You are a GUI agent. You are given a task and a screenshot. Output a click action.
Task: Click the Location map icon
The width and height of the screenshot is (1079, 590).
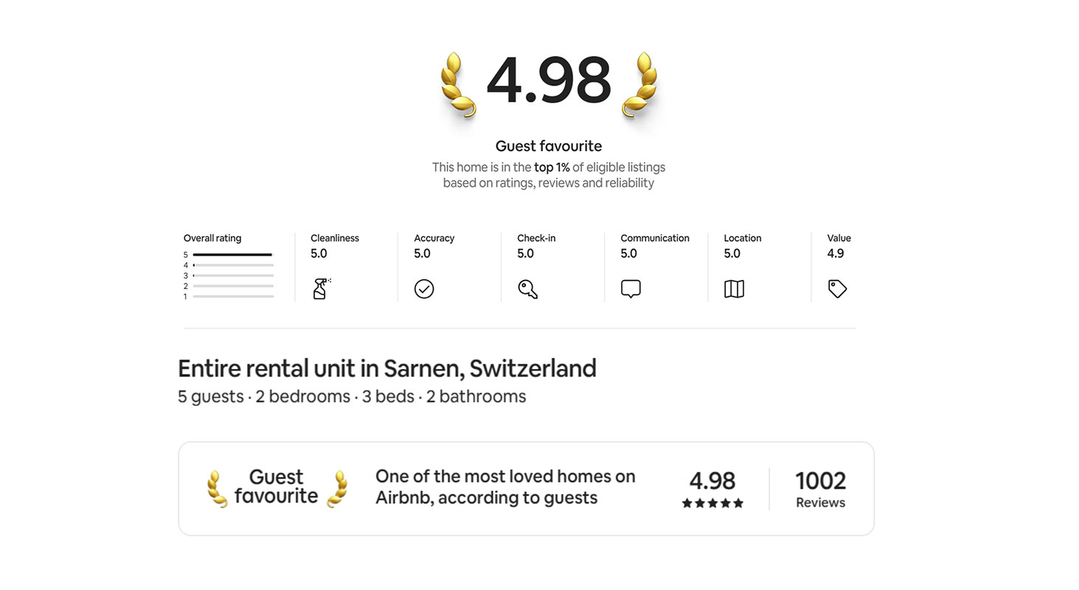pyautogui.click(x=734, y=289)
